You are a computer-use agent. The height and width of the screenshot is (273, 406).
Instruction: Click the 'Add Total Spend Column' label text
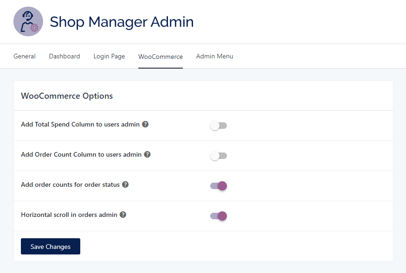80,124
